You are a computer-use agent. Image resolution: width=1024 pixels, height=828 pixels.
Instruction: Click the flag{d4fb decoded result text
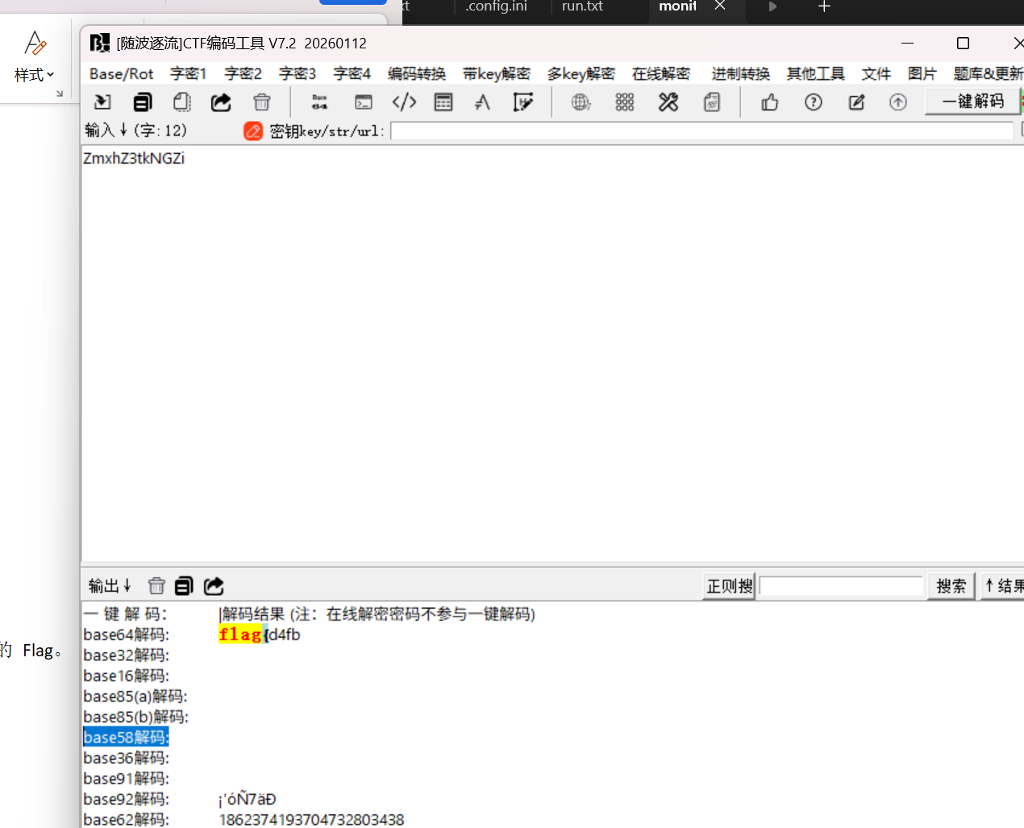pos(260,635)
